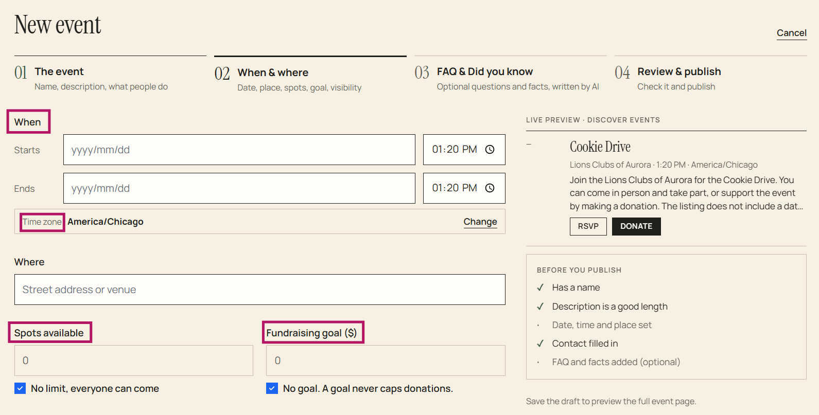Screen dimensions: 819x415
Task: Click the Starts time field 01:20 PM
Action: 464,150
